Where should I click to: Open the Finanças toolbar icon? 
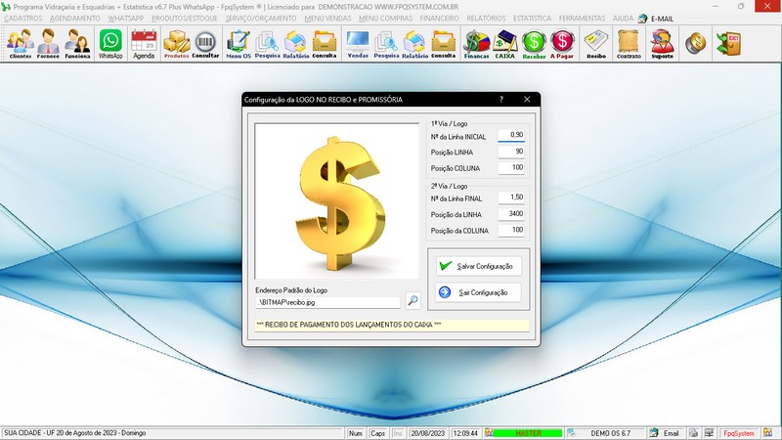click(476, 43)
